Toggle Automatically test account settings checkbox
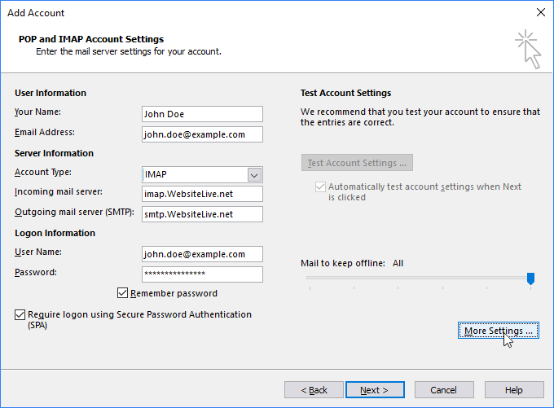554x408 pixels. [319, 187]
